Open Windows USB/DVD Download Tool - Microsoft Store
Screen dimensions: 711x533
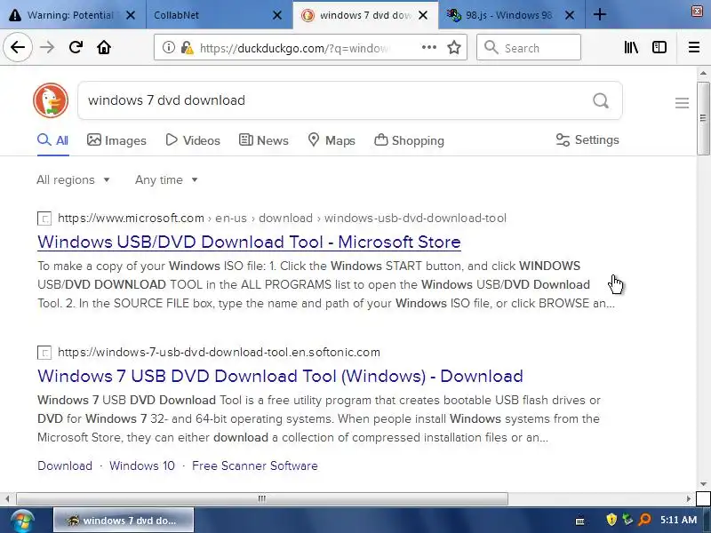pyautogui.click(x=249, y=242)
